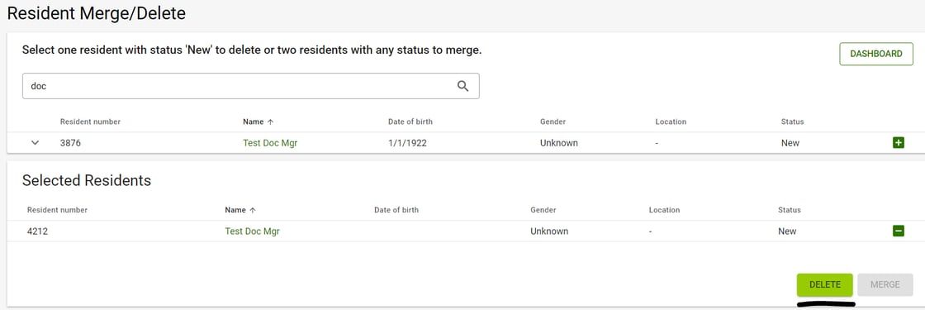The height and width of the screenshot is (310, 925).
Task: Click the Name sort arrow in search results
Action: pos(271,122)
